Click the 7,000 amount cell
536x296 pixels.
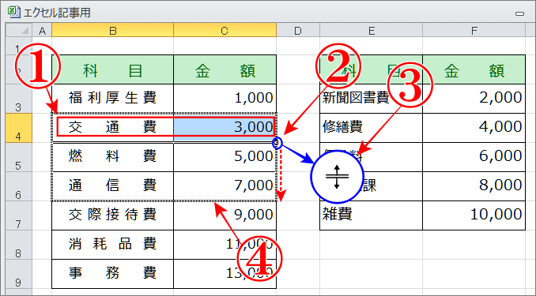point(225,186)
